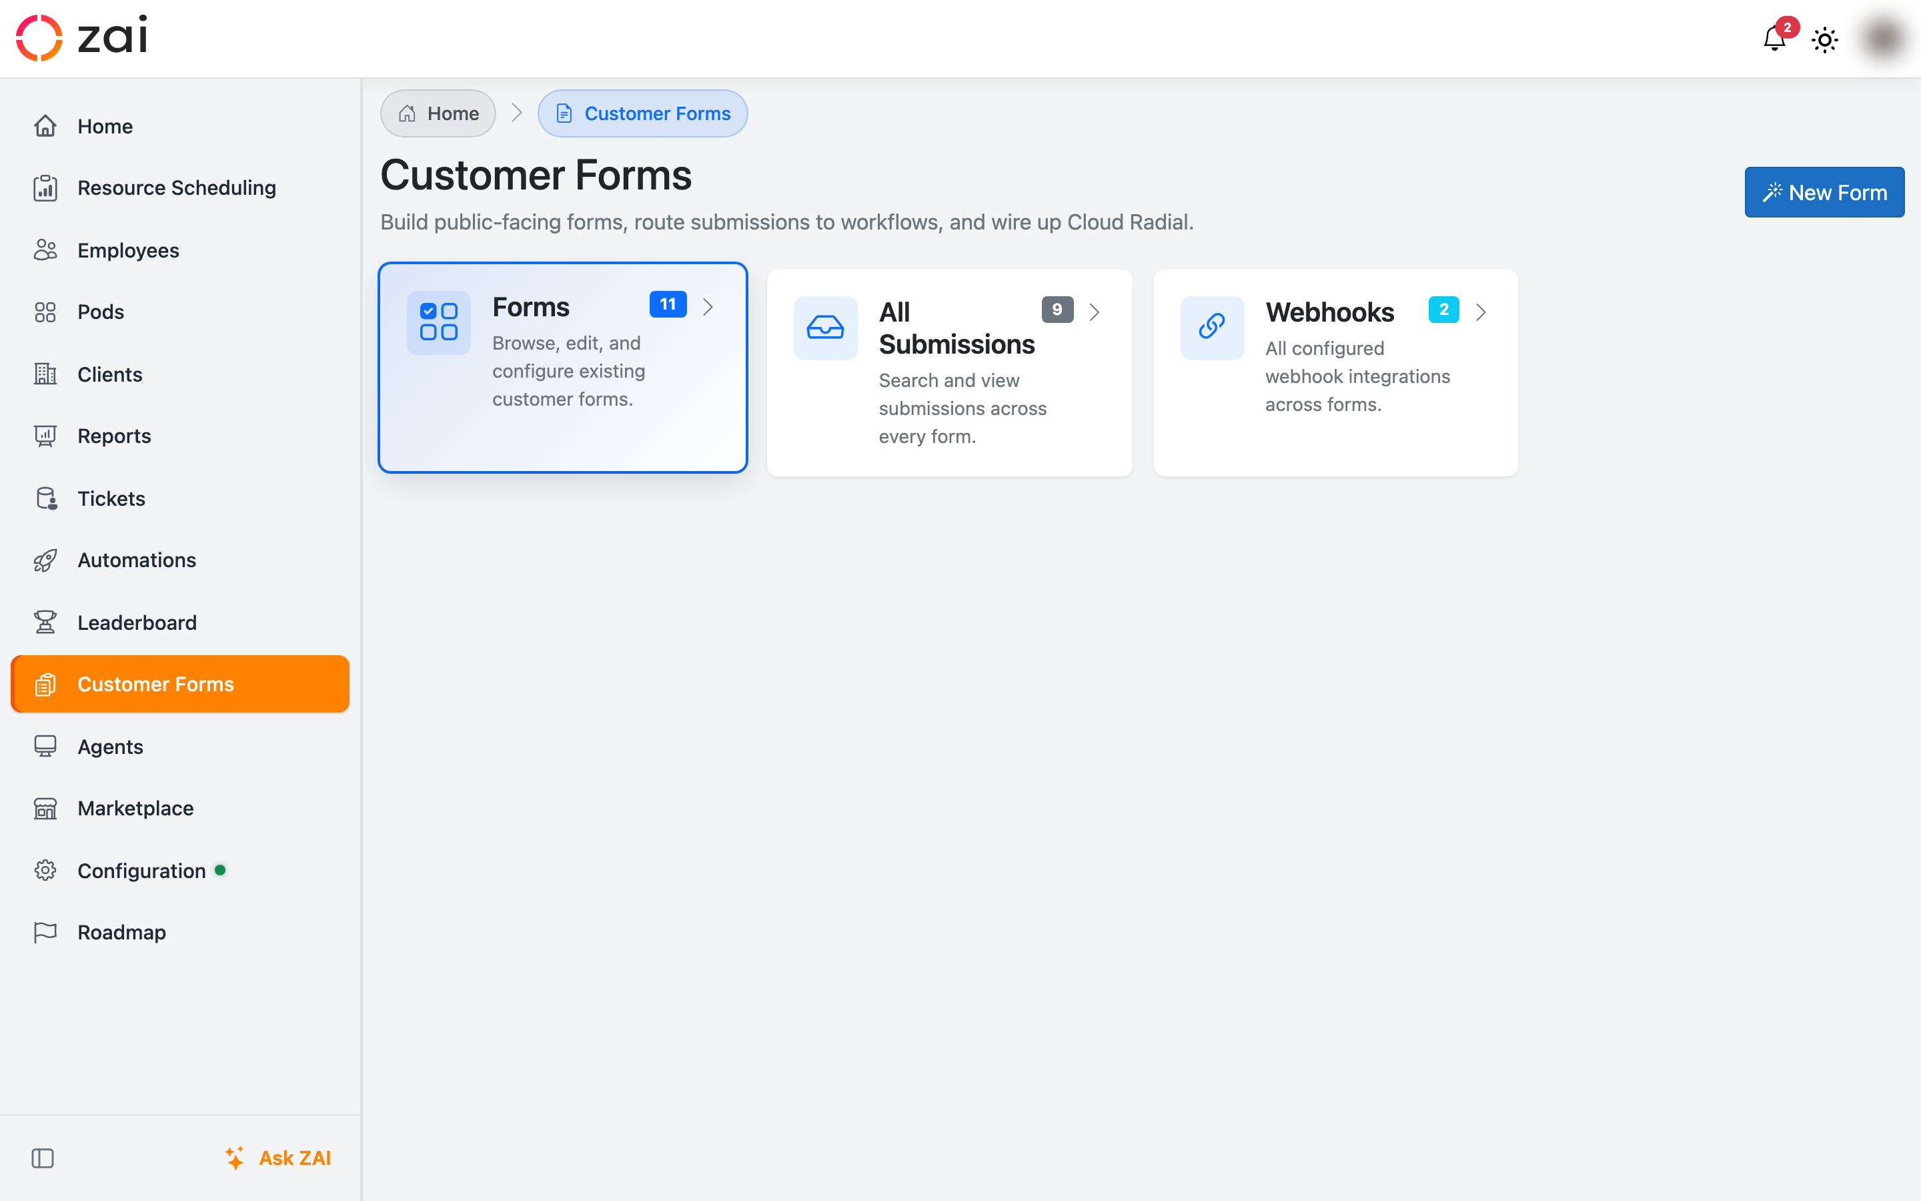Screen dimensions: 1921x1201
Task: Click the Tickets database icon
Action: pos(46,498)
